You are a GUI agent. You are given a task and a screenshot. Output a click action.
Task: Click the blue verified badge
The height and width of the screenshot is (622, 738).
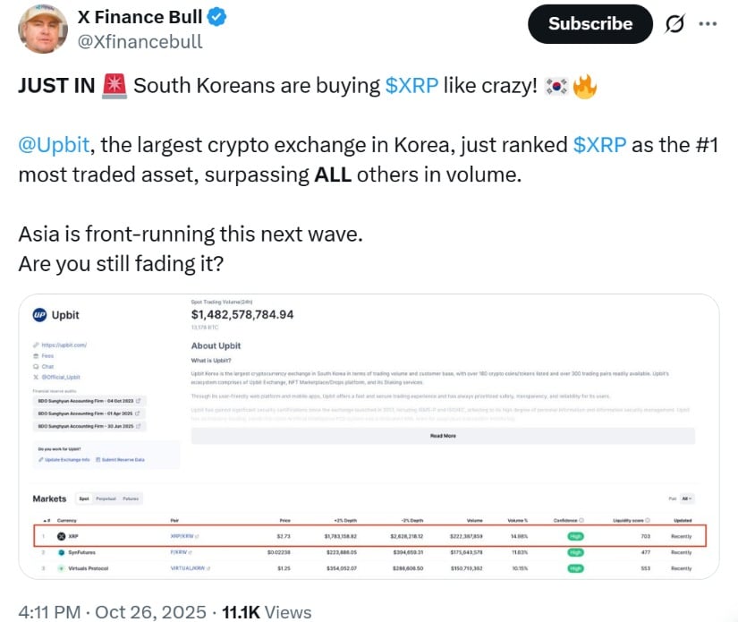pos(217,17)
